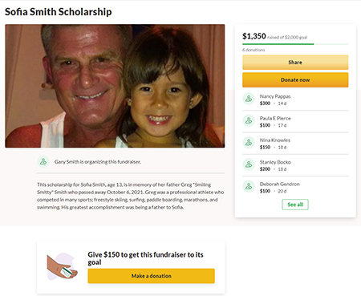
Task: Click Make a donation button
Action: [151, 276]
